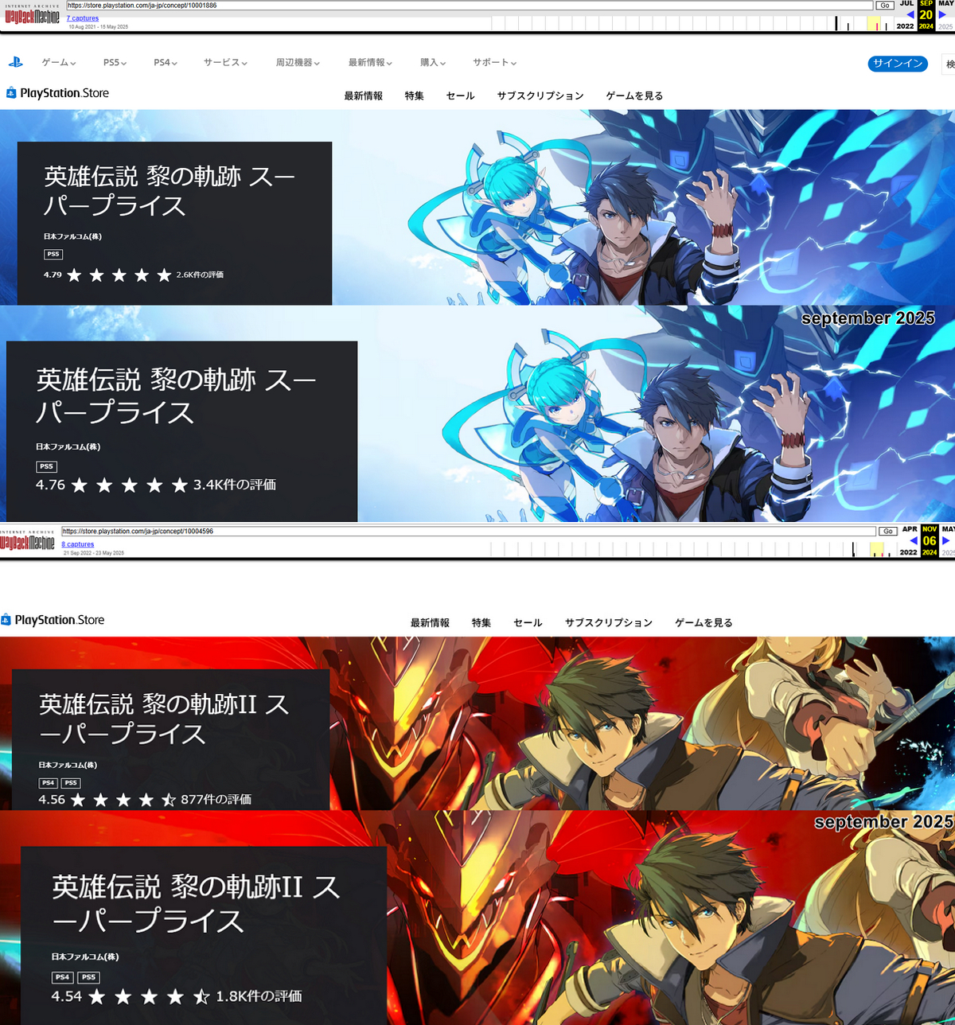Select 最新情報 tab above the 黎の軌跡 banner
Image resolution: width=955 pixels, height=1025 pixels.
point(364,95)
